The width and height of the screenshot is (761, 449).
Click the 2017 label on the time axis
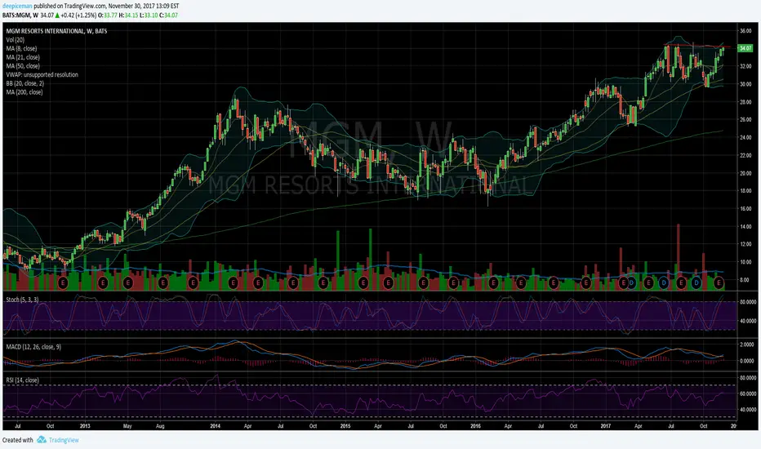click(x=605, y=426)
